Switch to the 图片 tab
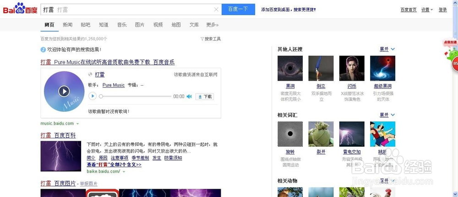The width and height of the screenshot is (458, 197). pyautogui.click(x=140, y=25)
